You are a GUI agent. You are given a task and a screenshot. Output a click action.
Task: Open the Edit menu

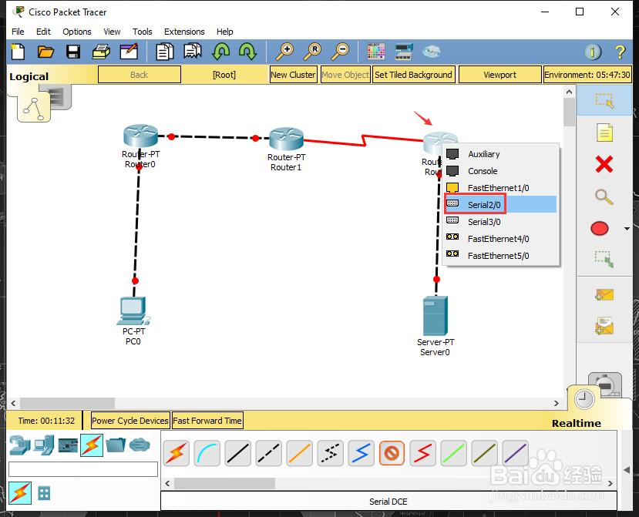(43, 32)
